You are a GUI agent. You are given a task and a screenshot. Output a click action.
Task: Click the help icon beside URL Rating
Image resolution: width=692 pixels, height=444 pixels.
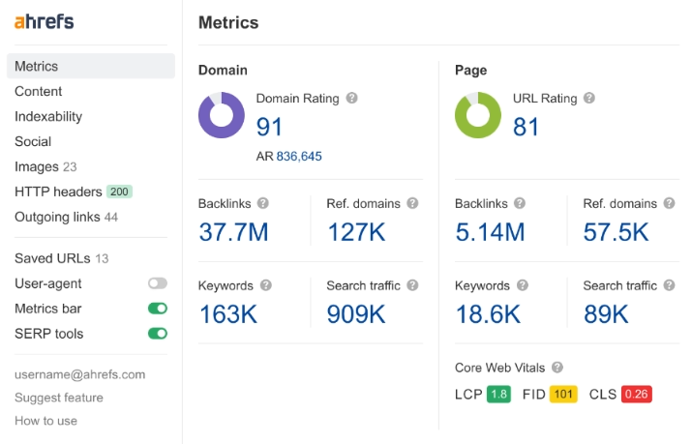pyautogui.click(x=589, y=99)
